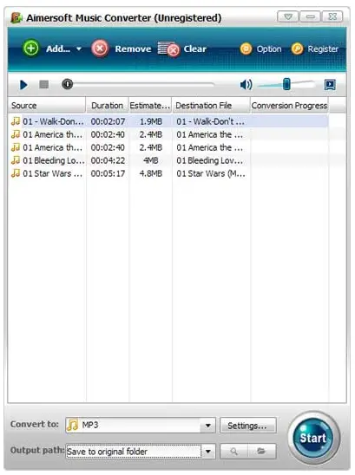
Task: Open the Option settings
Action: pos(260,49)
